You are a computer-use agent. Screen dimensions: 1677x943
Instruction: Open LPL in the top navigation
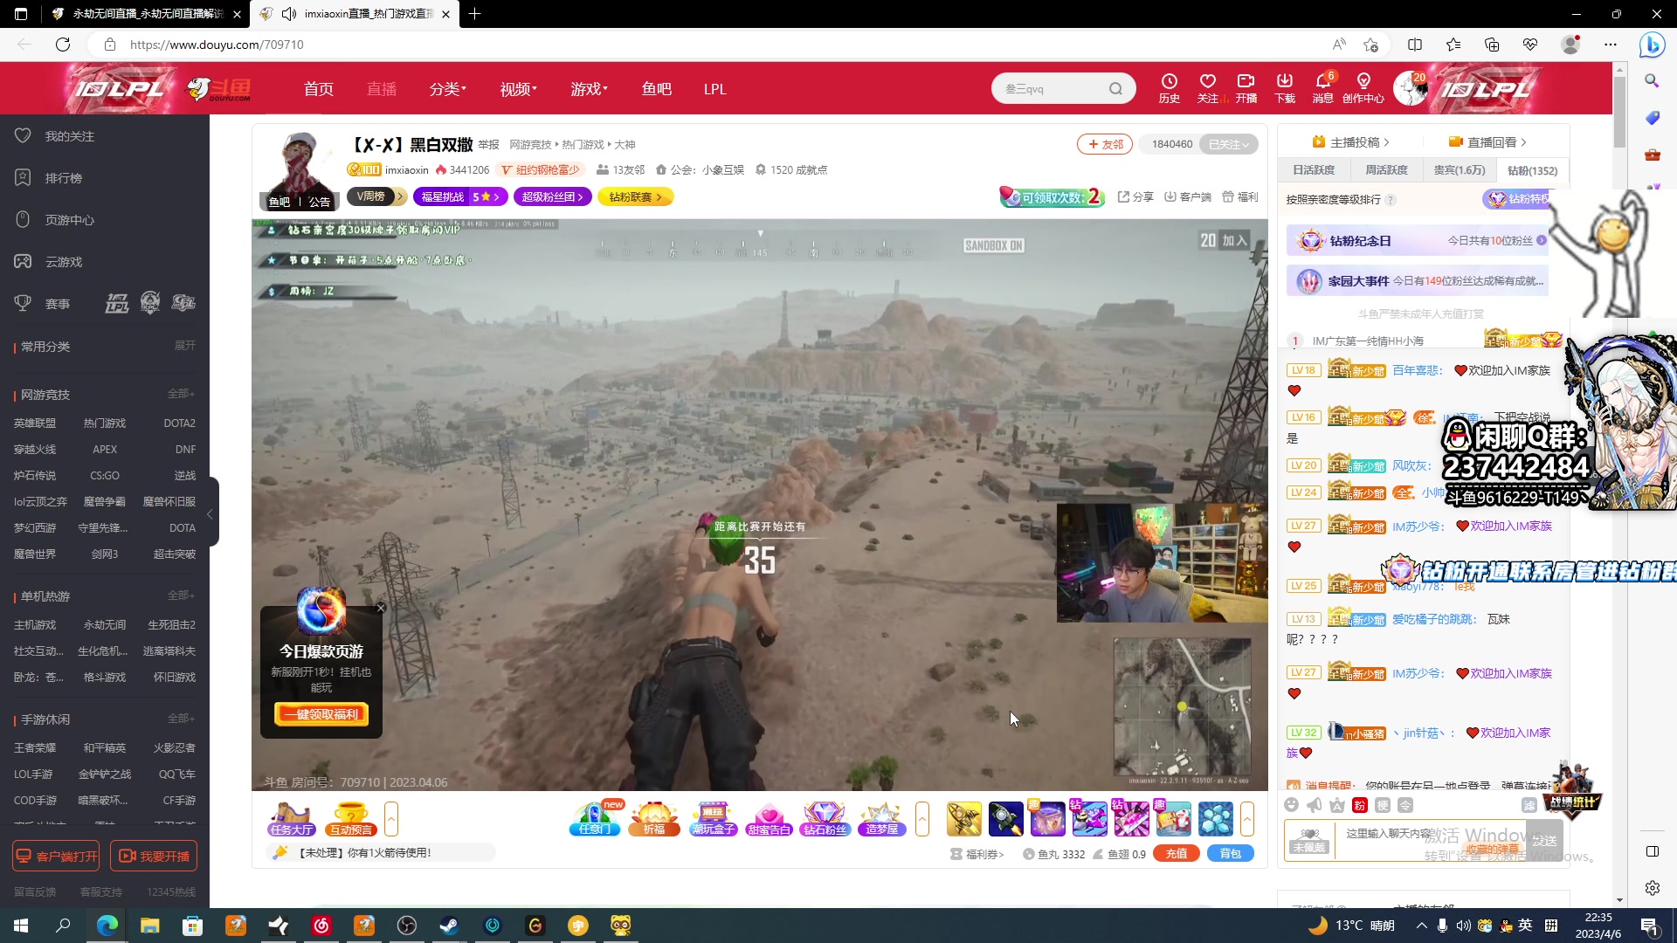[715, 89]
